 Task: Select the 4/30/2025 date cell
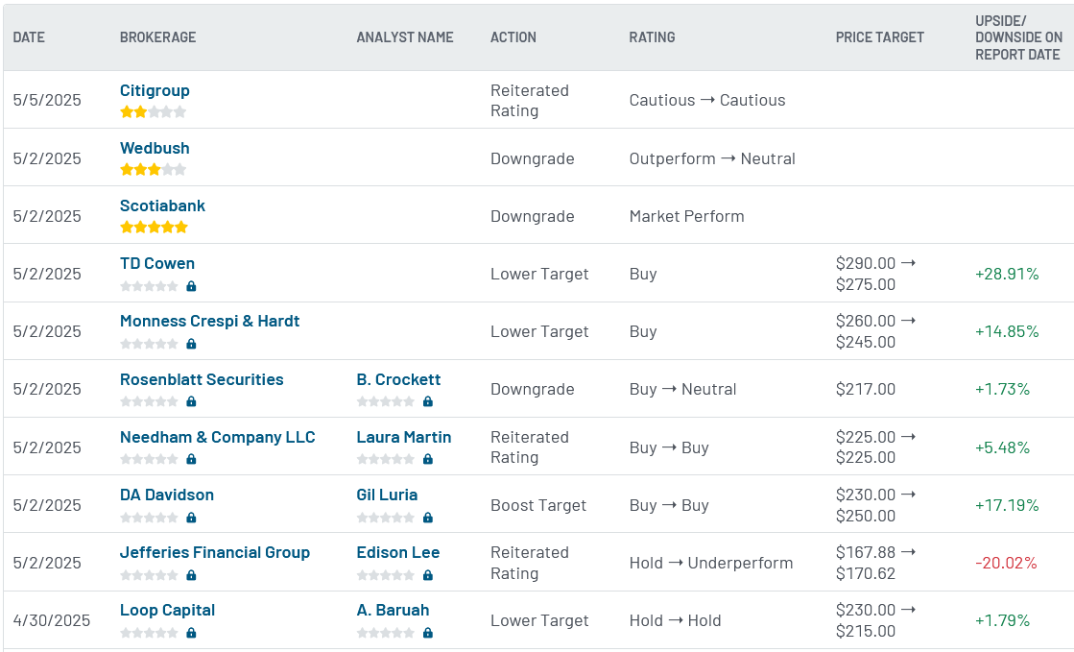[52, 620]
